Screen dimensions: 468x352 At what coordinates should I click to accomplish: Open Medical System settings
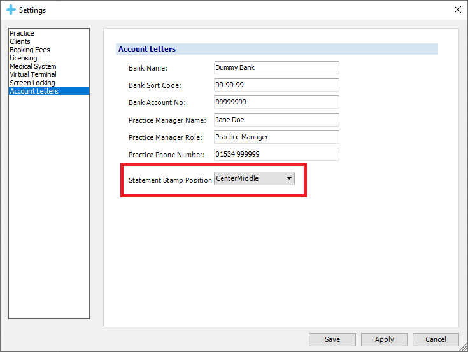32,66
